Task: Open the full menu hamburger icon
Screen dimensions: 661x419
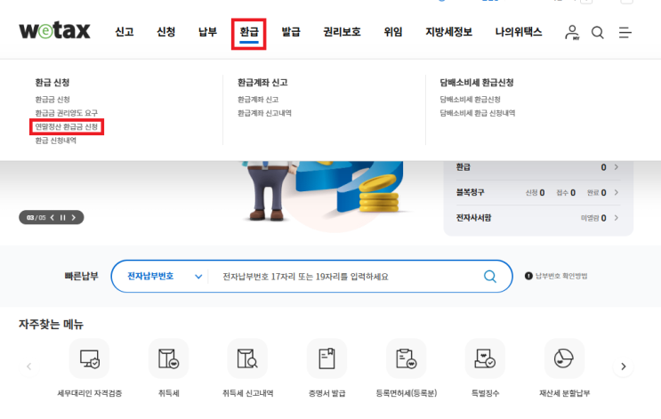Action: pyautogui.click(x=625, y=32)
